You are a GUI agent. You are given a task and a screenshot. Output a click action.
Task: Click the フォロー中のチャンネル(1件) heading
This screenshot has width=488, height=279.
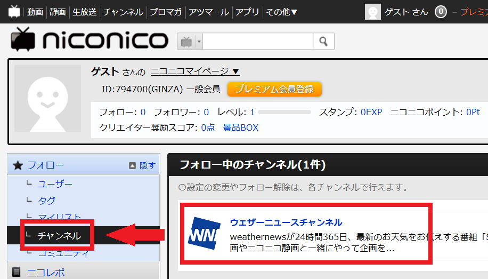click(253, 165)
